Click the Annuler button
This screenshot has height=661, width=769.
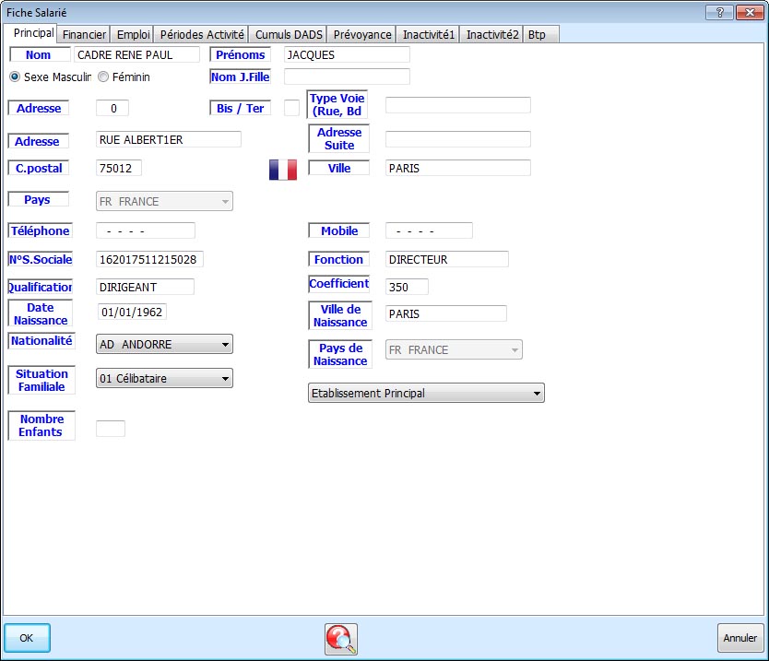739,638
